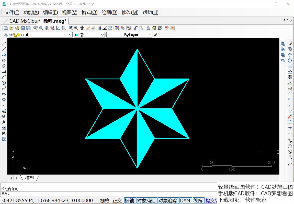Select the Line tool in the left toolbar
This screenshot has width=294, height=204.
[4, 43]
